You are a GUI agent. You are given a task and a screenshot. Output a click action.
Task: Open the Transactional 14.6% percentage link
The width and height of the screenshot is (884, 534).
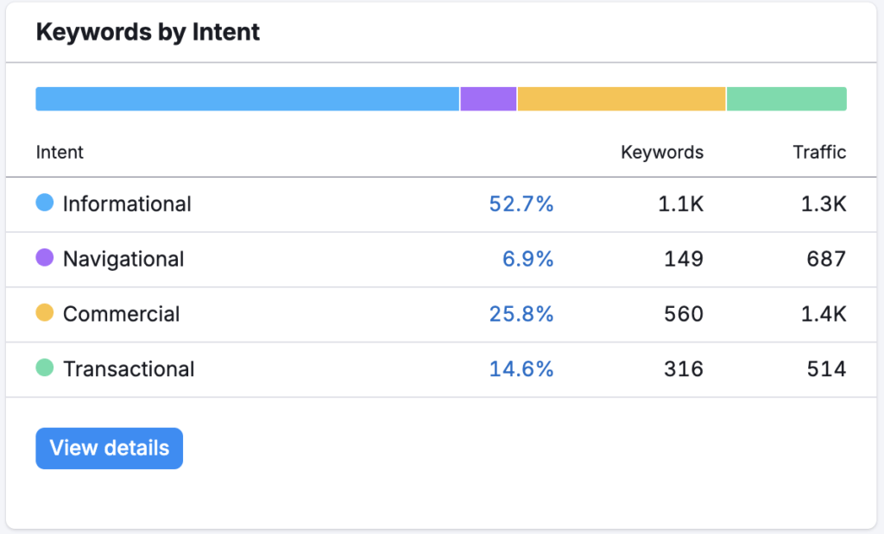[521, 369]
